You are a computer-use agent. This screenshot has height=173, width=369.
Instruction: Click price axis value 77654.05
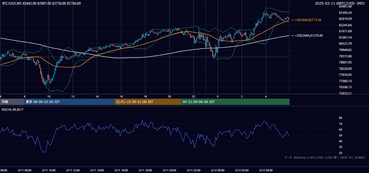point(345,75)
